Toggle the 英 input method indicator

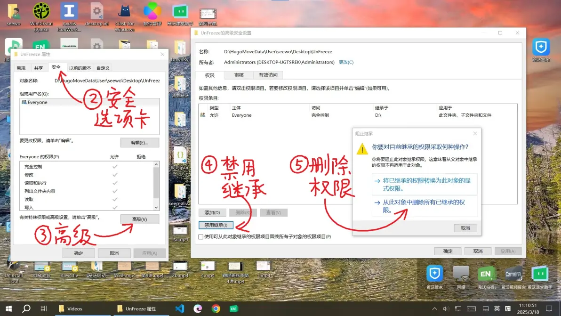[497, 309]
